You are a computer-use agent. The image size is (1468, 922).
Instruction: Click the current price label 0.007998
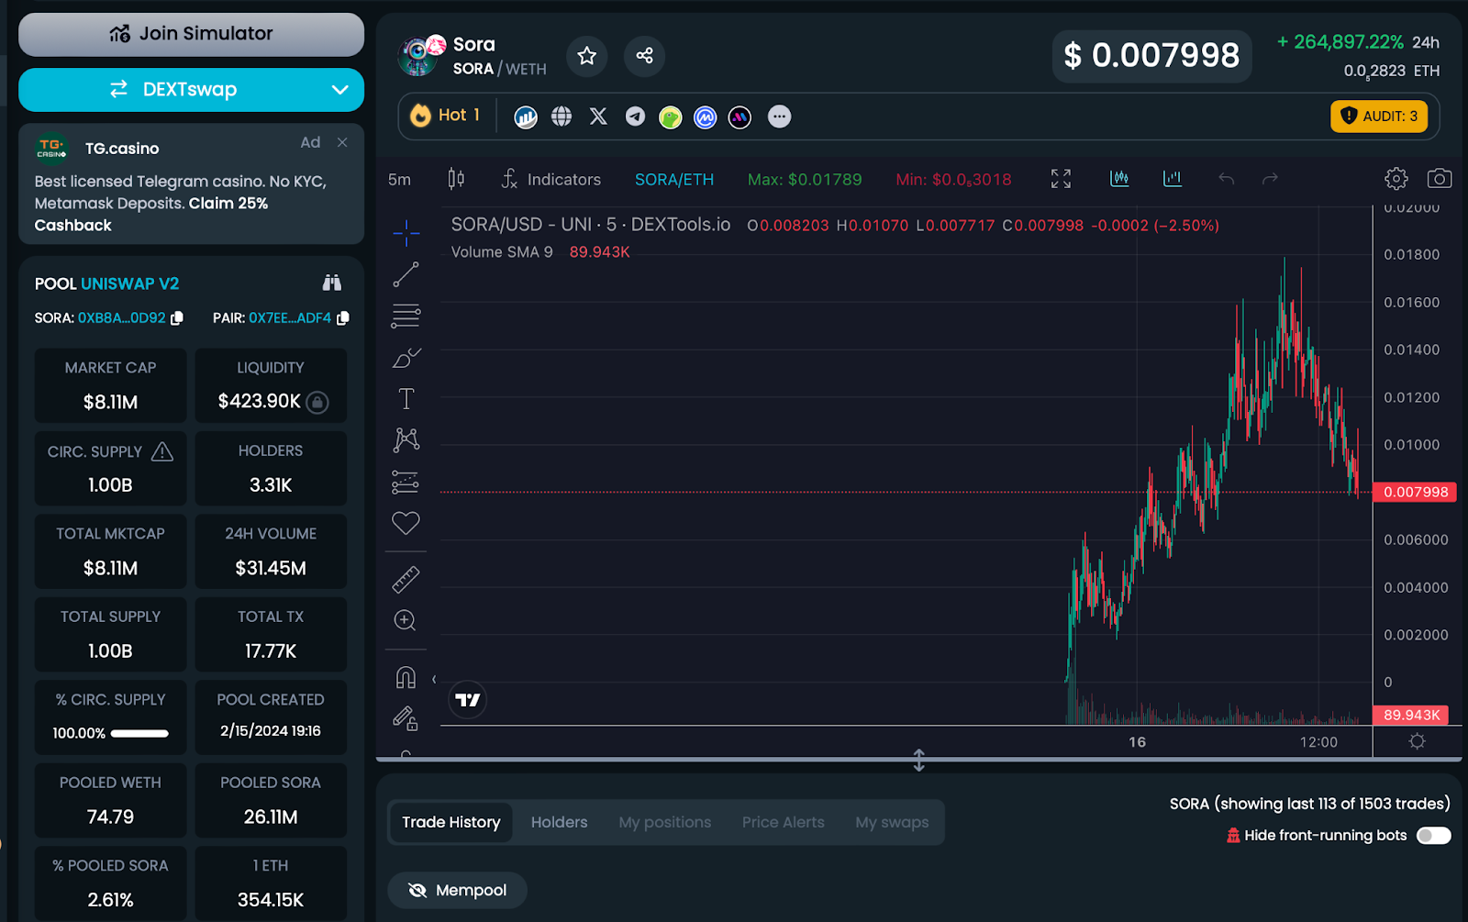tap(1416, 492)
